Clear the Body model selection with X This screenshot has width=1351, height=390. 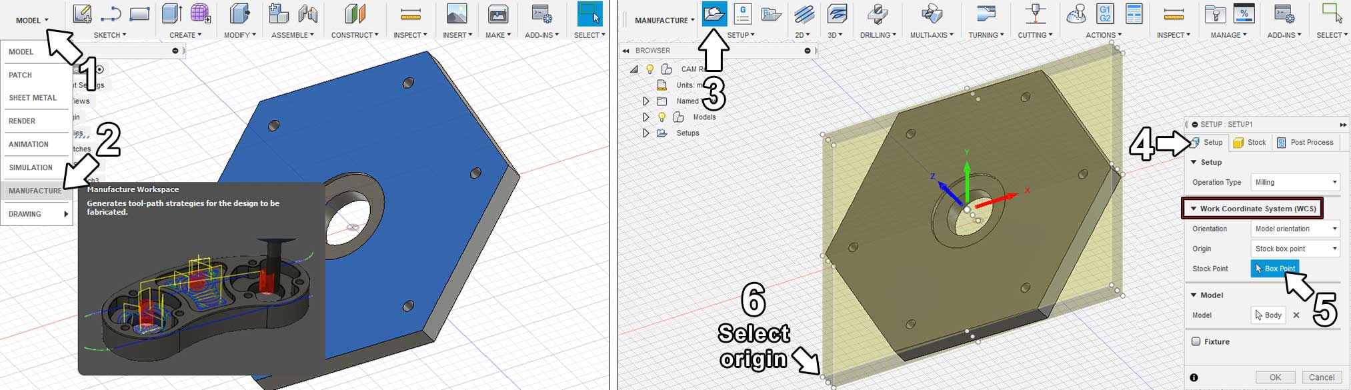[x=1296, y=315]
